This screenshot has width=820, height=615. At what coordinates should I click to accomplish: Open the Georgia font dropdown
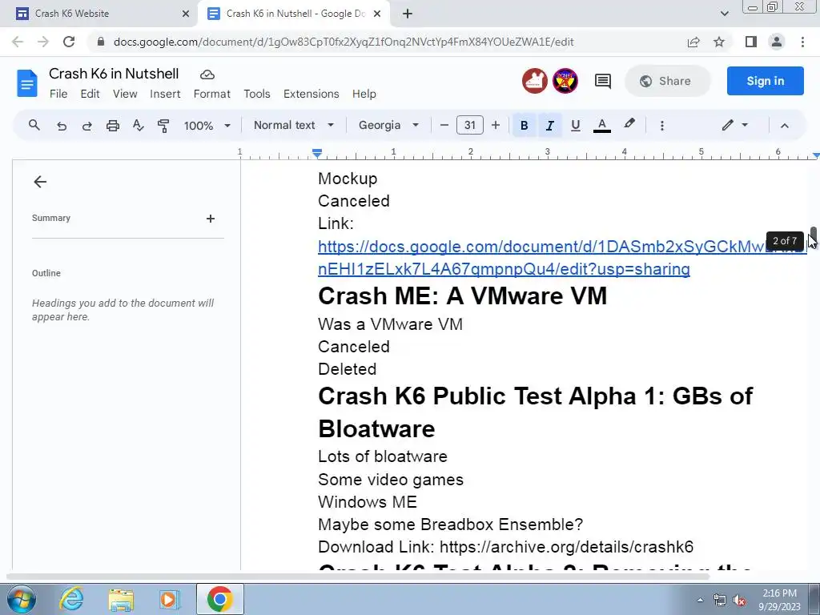point(388,125)
